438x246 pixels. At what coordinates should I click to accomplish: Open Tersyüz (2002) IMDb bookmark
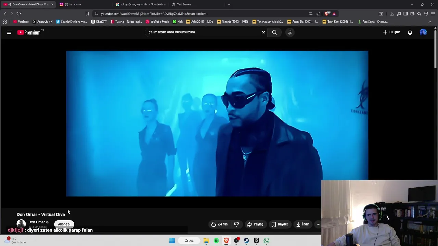[x=233, y=22]
